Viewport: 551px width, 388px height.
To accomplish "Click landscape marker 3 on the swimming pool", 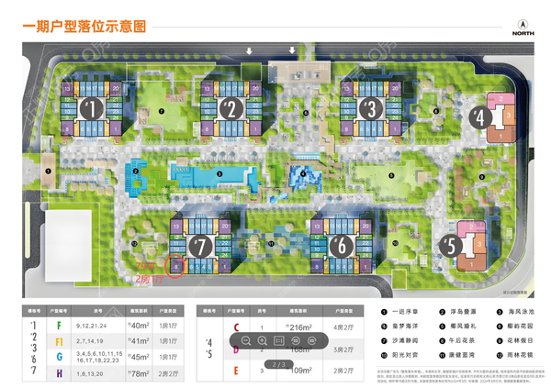I will (219, 174).
